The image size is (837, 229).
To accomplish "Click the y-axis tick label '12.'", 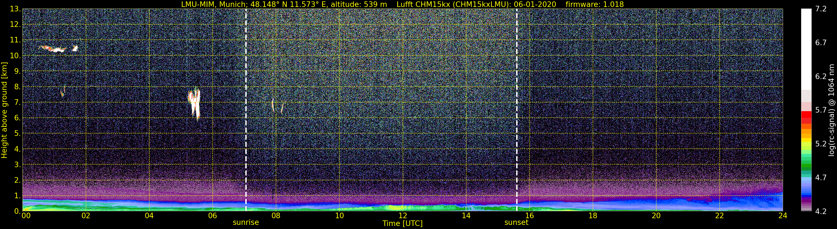I will [x=15, y=24].
